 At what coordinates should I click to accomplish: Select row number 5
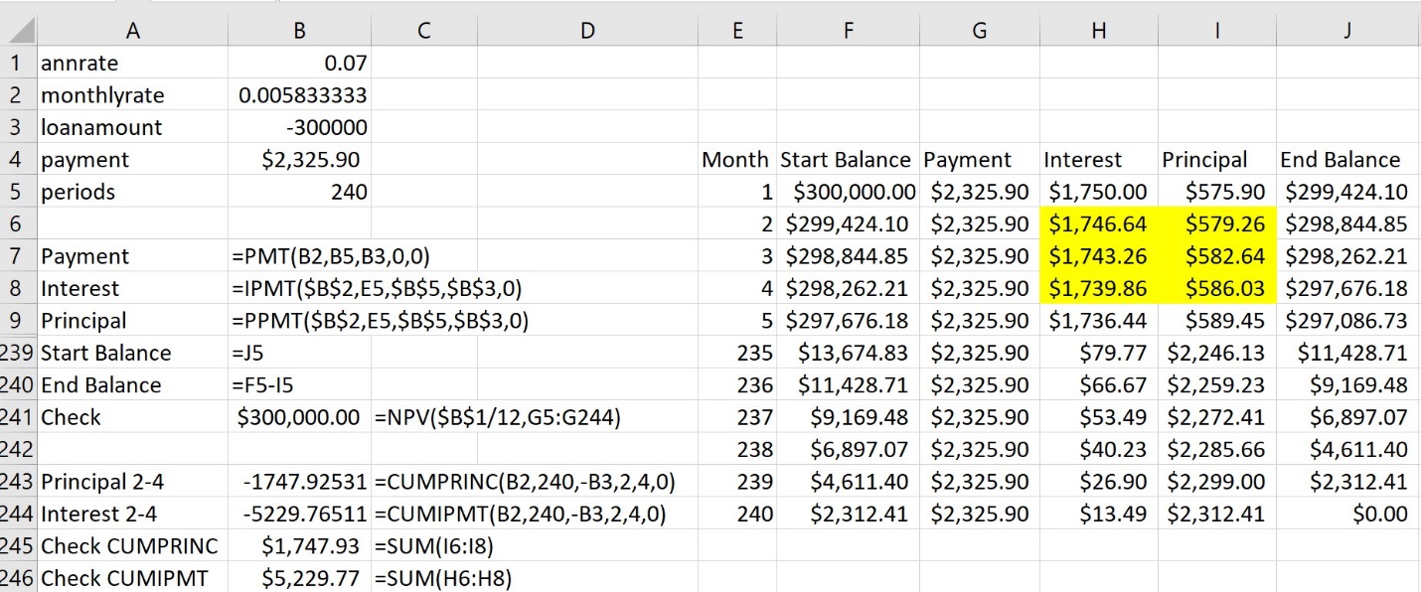[16, 192]
